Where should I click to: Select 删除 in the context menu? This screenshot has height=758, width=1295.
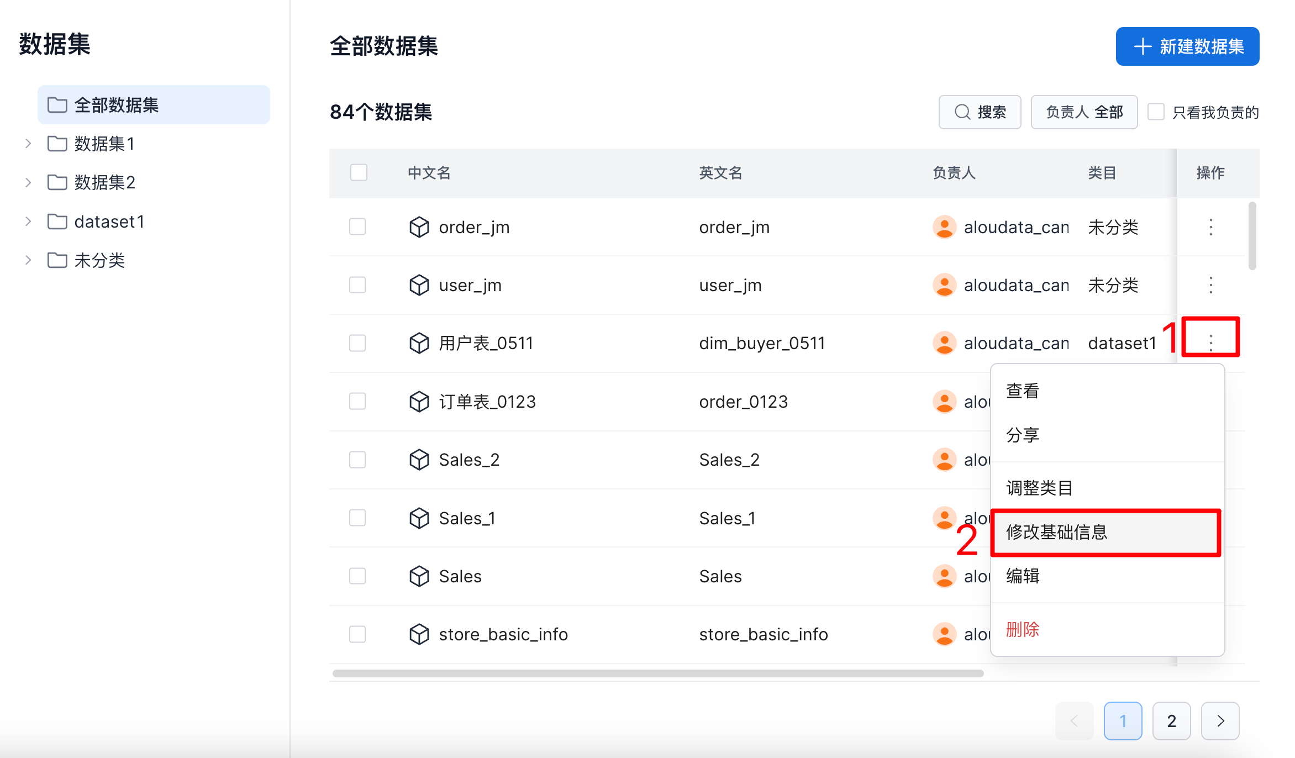click(1022, 629)
